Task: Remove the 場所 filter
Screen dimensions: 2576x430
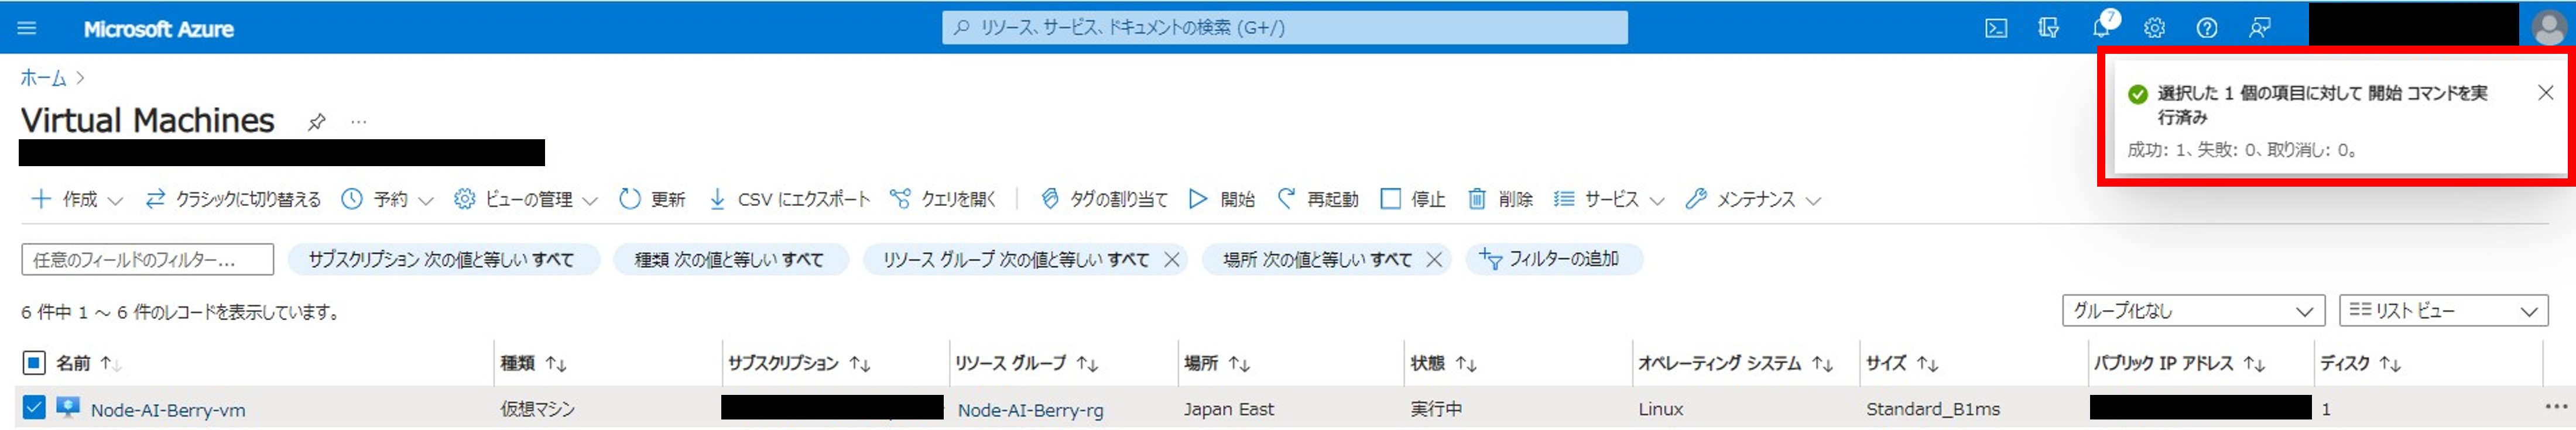Action: [1434, 260]
